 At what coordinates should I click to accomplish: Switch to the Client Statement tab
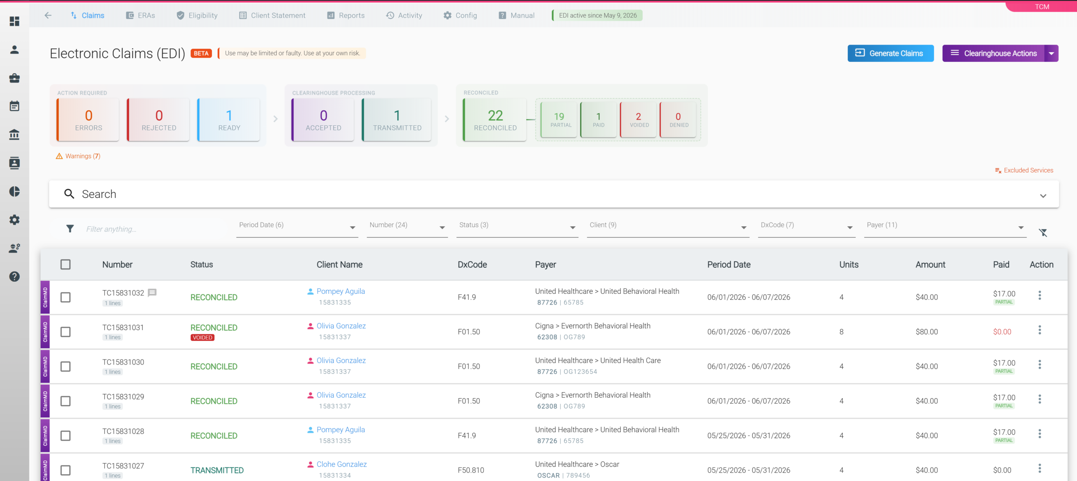pyautogui.click(x=272, y=15)
